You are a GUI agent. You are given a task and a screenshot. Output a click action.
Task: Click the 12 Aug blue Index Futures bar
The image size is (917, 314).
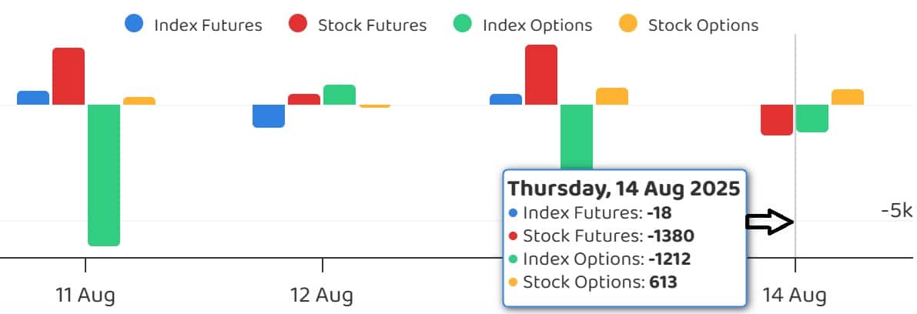[269, 115]
